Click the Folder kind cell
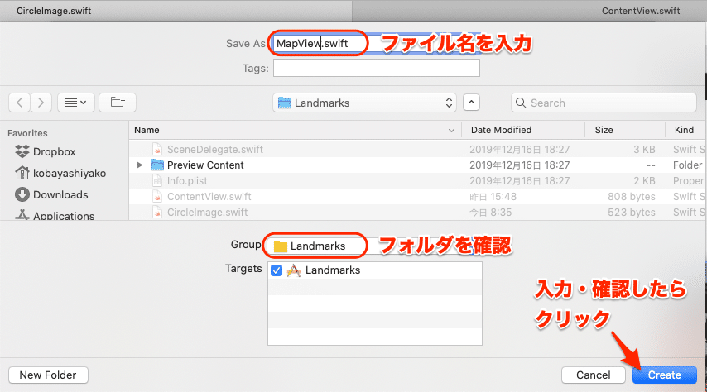707x392 pixels. point(688,165)
